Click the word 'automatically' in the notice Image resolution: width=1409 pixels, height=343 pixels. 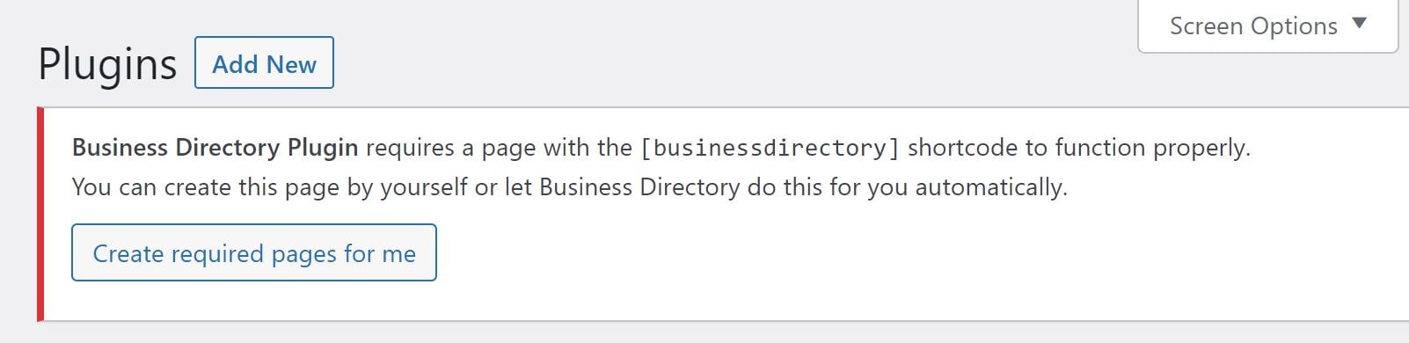coord(991,187)
